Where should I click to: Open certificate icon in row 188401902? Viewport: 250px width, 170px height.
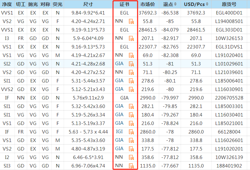pyautogui.click(x=131, y=166)
